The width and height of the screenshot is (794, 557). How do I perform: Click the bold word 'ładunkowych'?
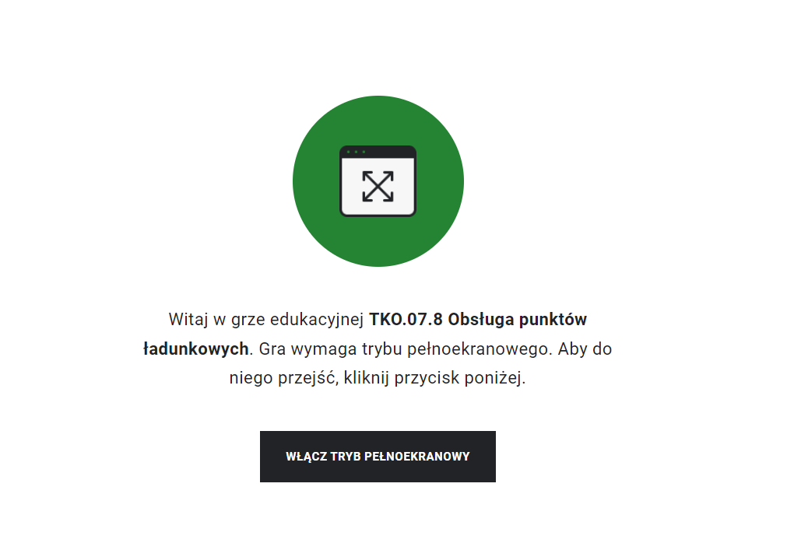point(196,349)
